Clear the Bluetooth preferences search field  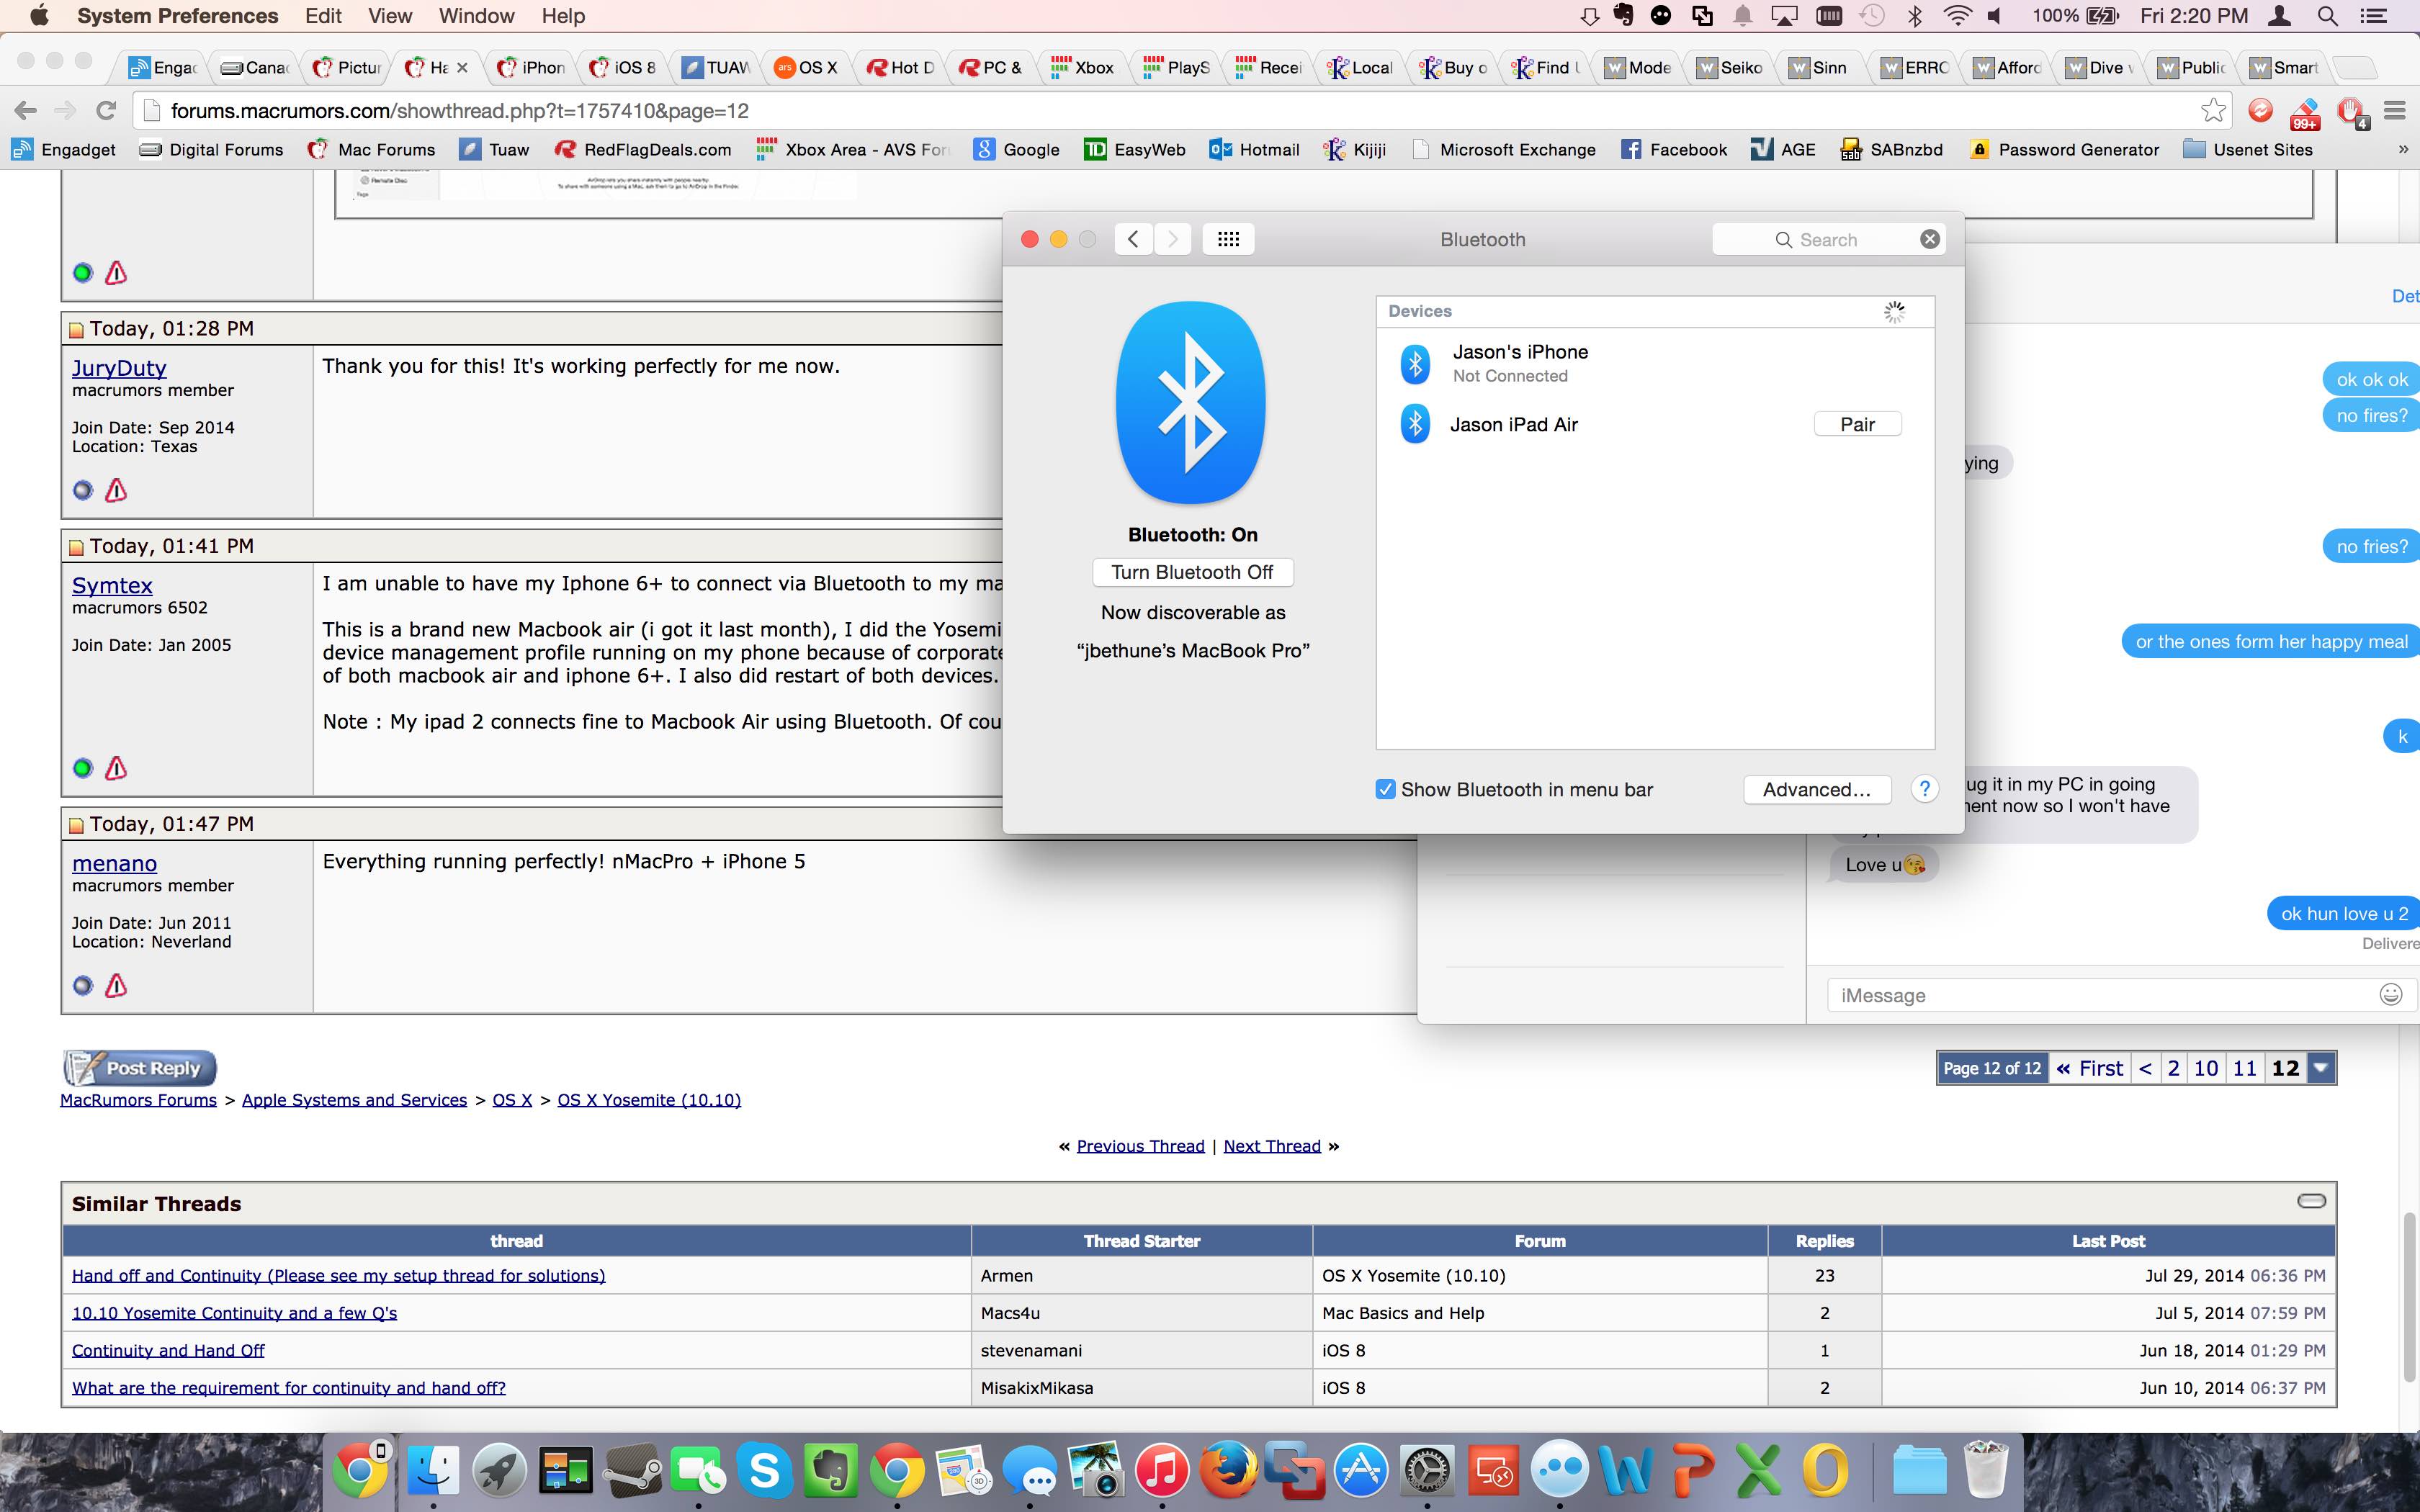pos(1930,239)
